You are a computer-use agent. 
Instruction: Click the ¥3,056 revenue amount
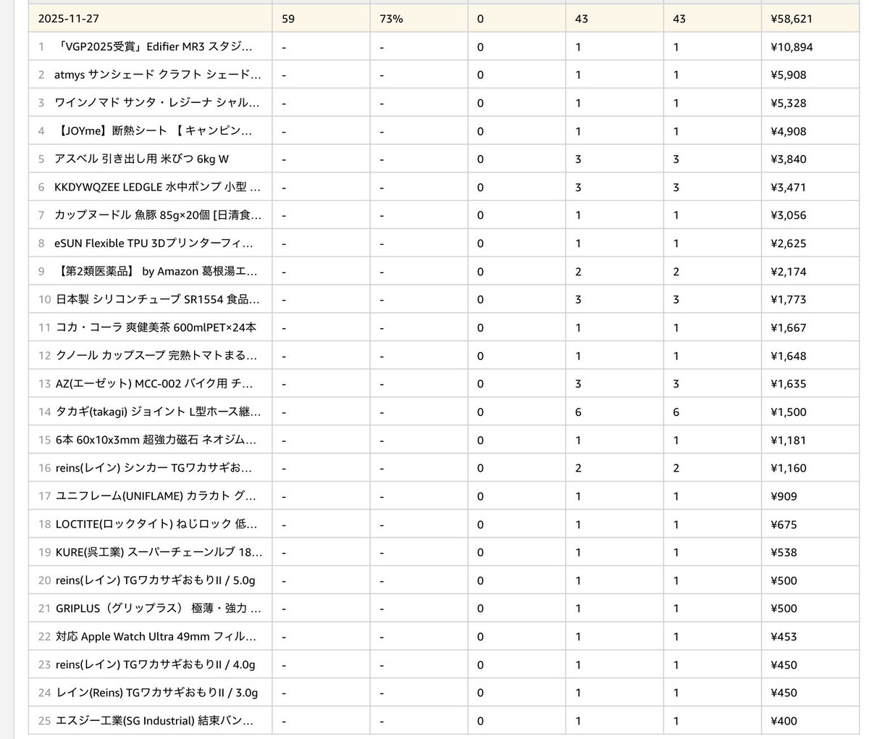pos(789,215)
